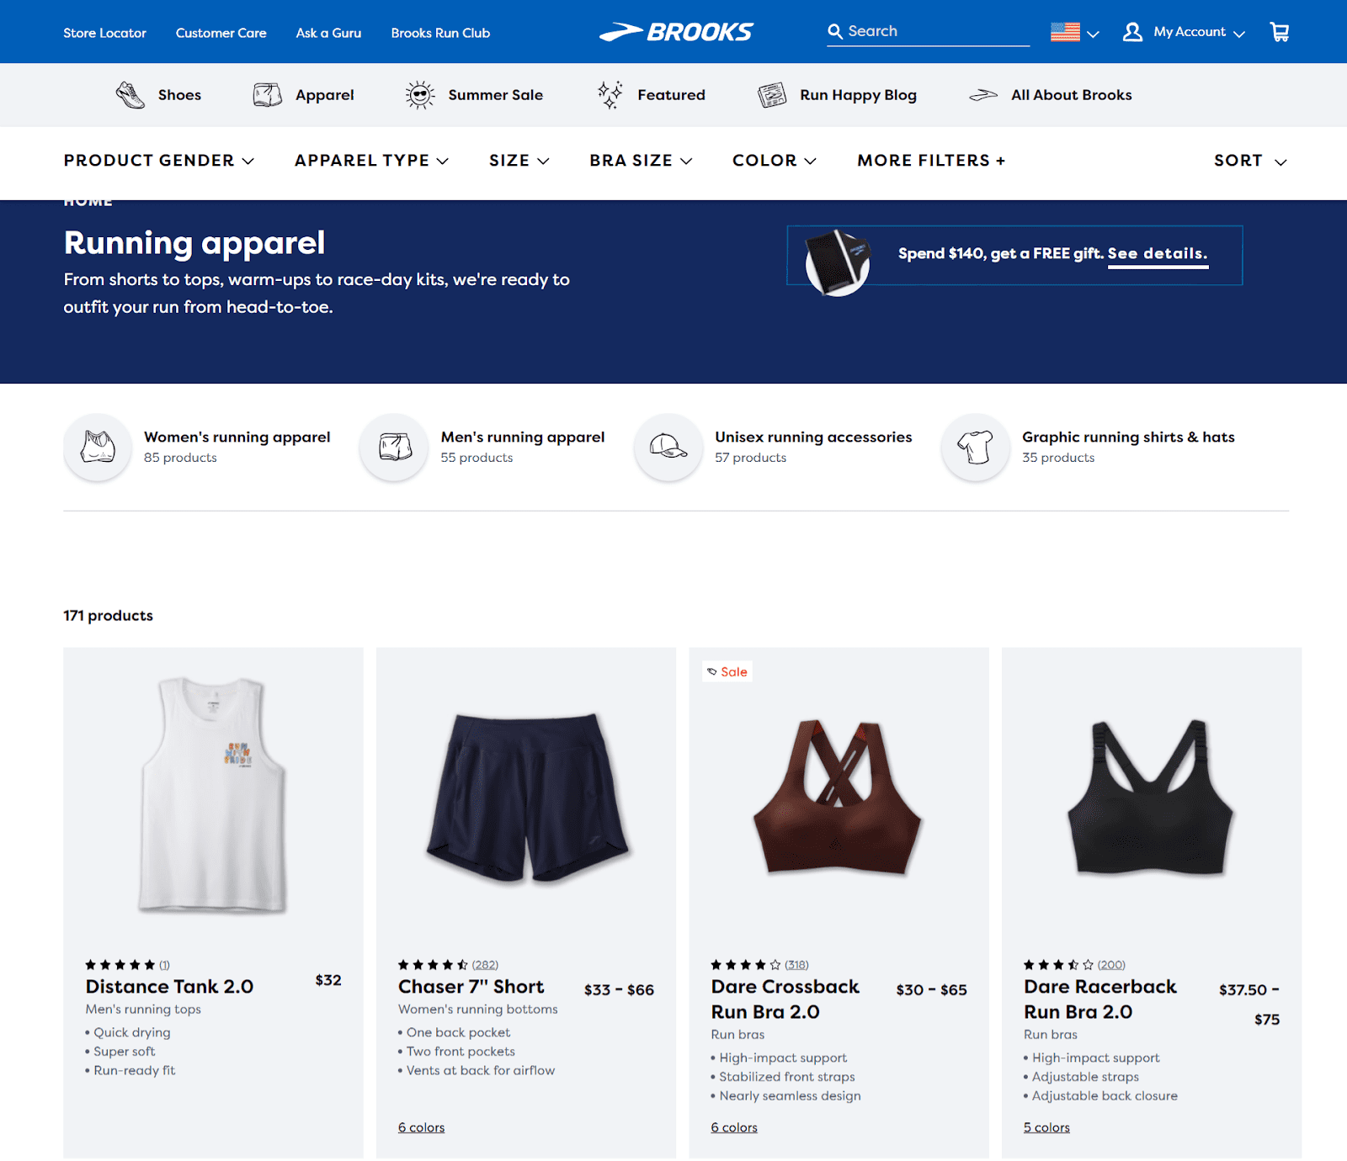Click the Women's running apparel bra icon
Screen dimensions: 1347x1161
98,448
